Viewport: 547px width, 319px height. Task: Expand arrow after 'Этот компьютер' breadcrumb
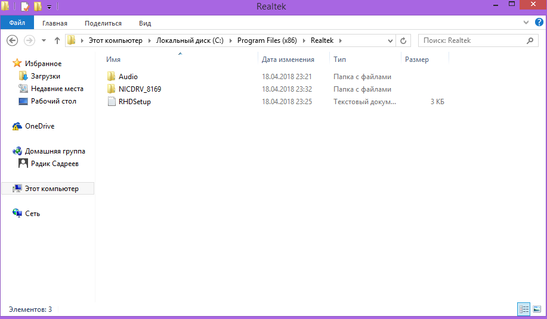click(149, 40)
